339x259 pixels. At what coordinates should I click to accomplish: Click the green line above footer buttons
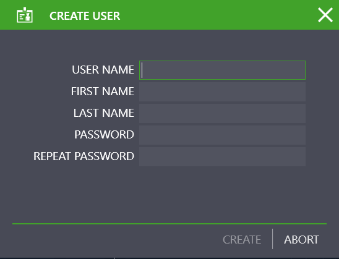(x=169, y=224)
